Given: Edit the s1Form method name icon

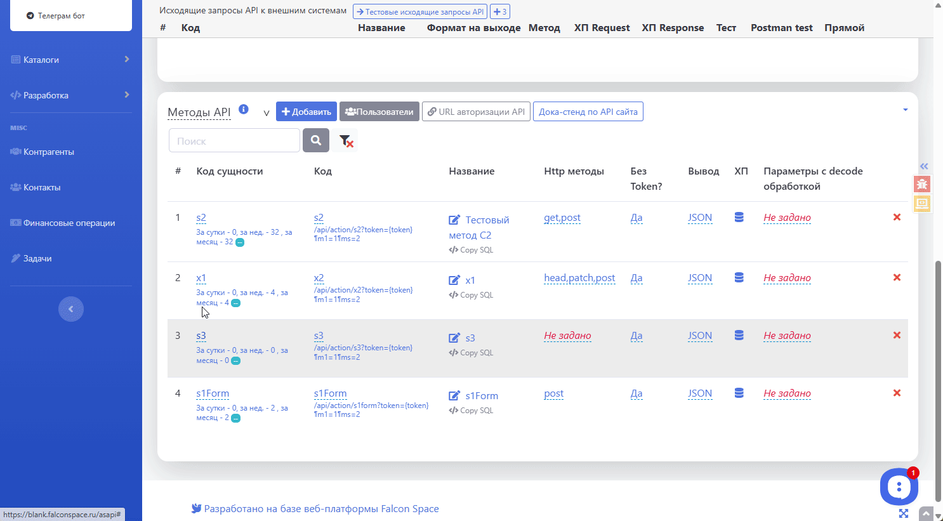Looking at the screenshot, I should point(454,396).
